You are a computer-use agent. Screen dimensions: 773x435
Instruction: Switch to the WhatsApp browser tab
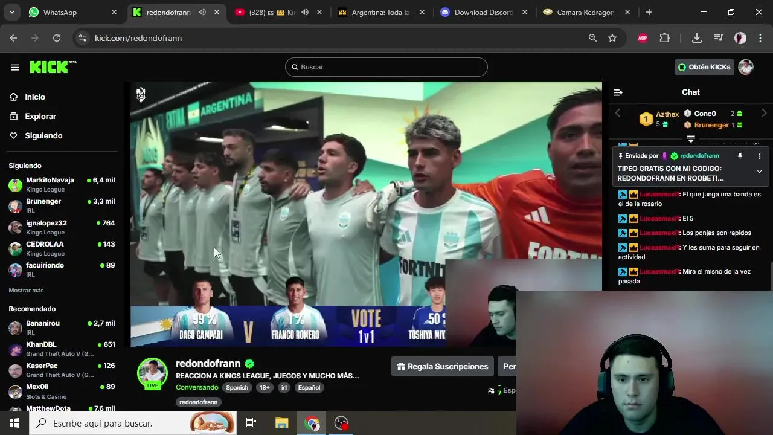(72, 12)
